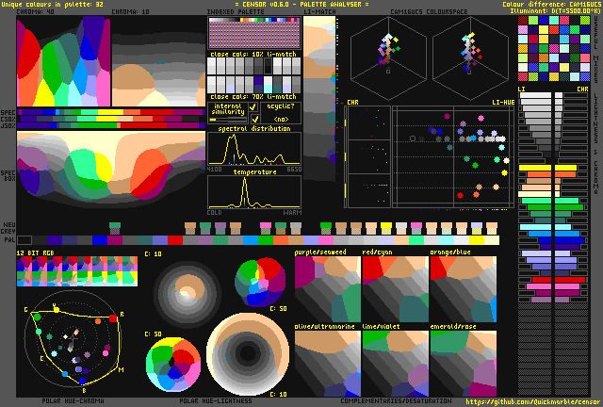Pick the pale cream swatch ending the PAL row
This screenshot has height=407, width=603.
click(x=492, y=240)
